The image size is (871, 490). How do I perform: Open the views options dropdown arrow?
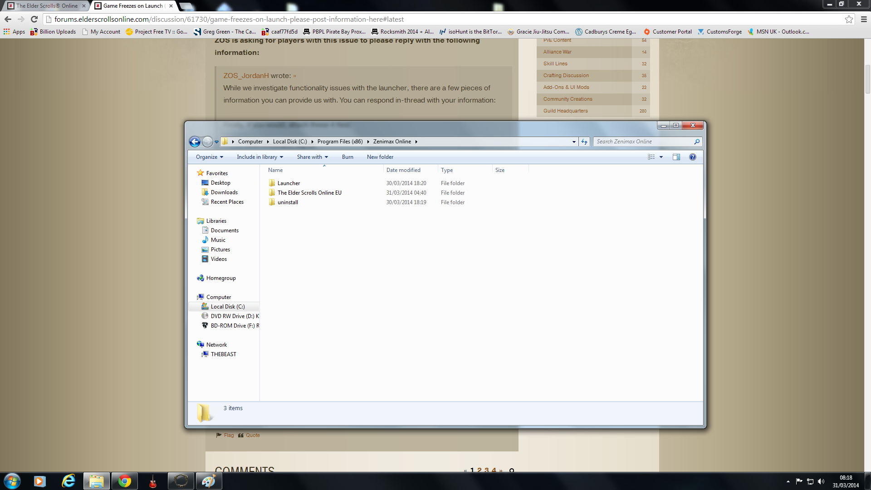coord(661,157)
